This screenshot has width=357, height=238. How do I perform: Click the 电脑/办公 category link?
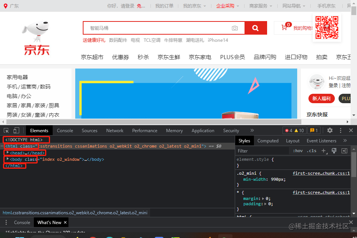point(19,96)
